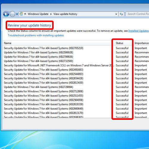
Task: Click Important value in the KB2491683 row
Action: click(x=141, y=70)
